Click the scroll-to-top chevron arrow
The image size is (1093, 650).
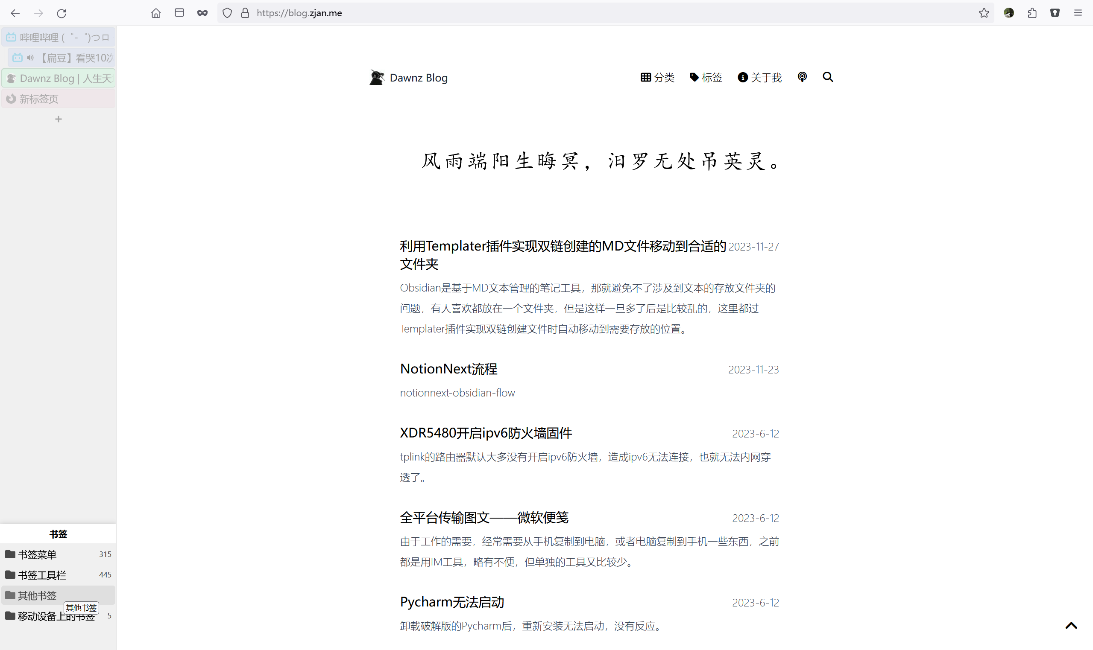(1071, 626)
